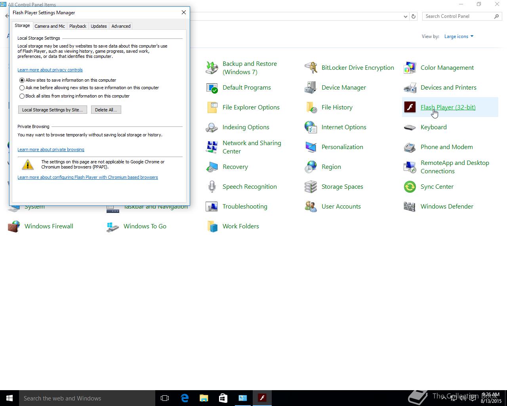Expand the View by Large icons dropdown

(459, 36)
